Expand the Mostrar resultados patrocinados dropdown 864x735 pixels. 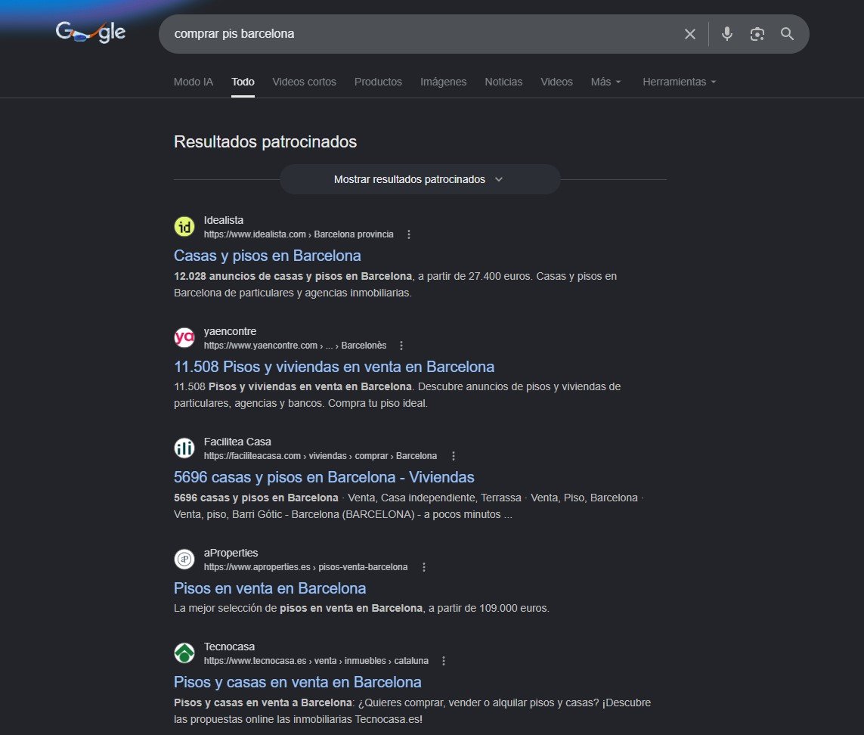(420, 179)
